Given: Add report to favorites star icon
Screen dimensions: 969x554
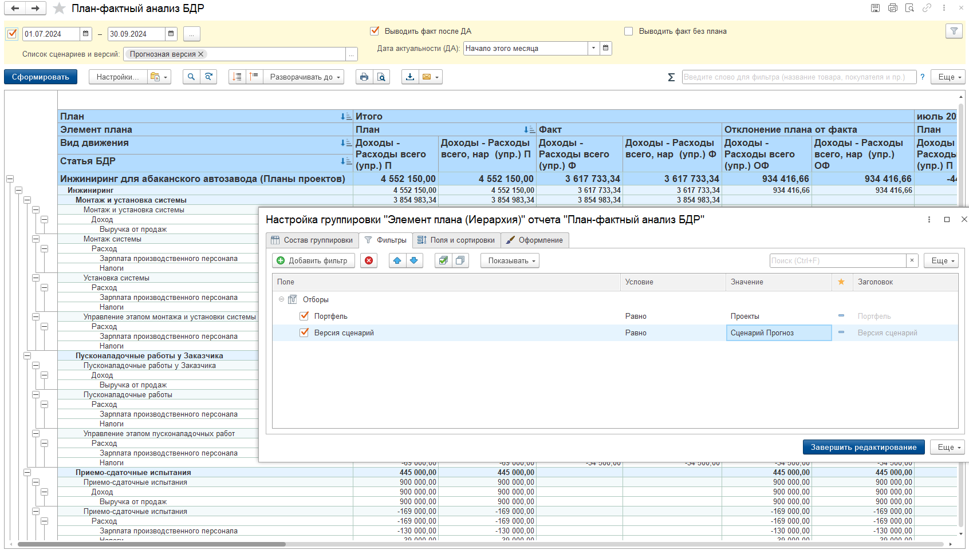Looking at the screenshot, I should [x=59, y=9].
